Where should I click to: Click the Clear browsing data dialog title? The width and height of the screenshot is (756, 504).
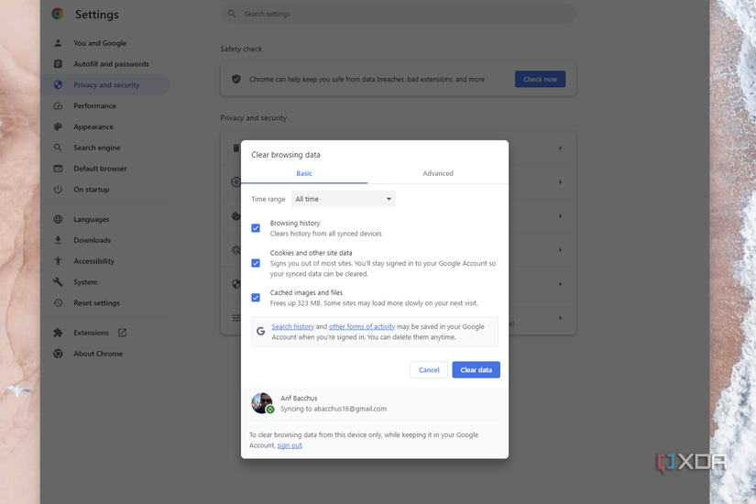coord(285,154)
